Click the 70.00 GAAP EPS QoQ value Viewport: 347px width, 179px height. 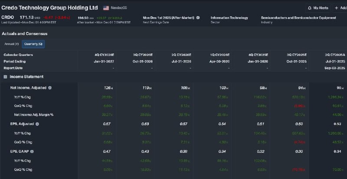click(x=339, y=170)
